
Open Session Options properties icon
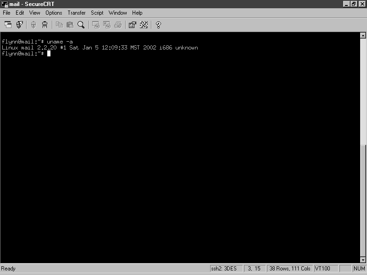point(132,25)
